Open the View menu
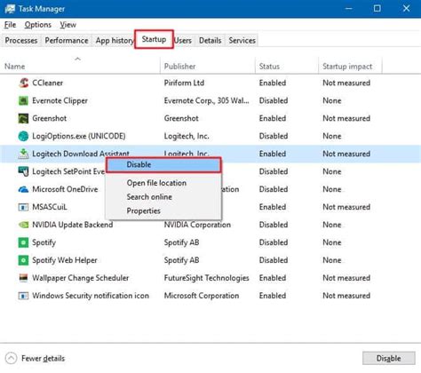Screen dimensions: 421x373 [68, 25]
